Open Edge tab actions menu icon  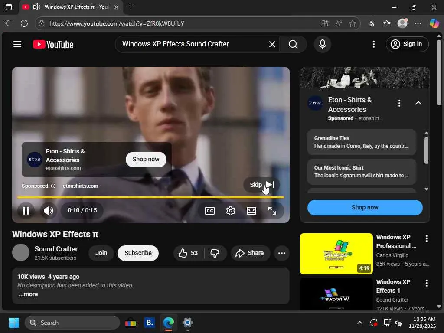[x=9, y=7]
